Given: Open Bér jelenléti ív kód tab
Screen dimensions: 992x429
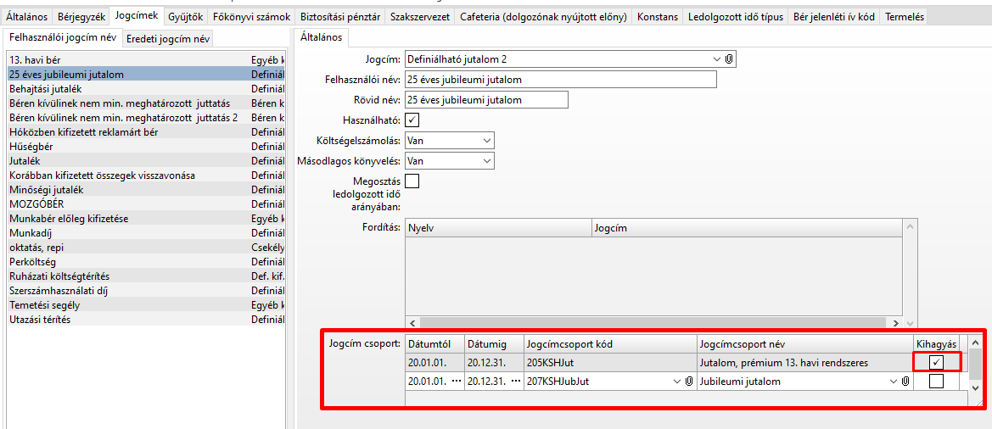Looking at the screenshot, I should tap(834, 17).
